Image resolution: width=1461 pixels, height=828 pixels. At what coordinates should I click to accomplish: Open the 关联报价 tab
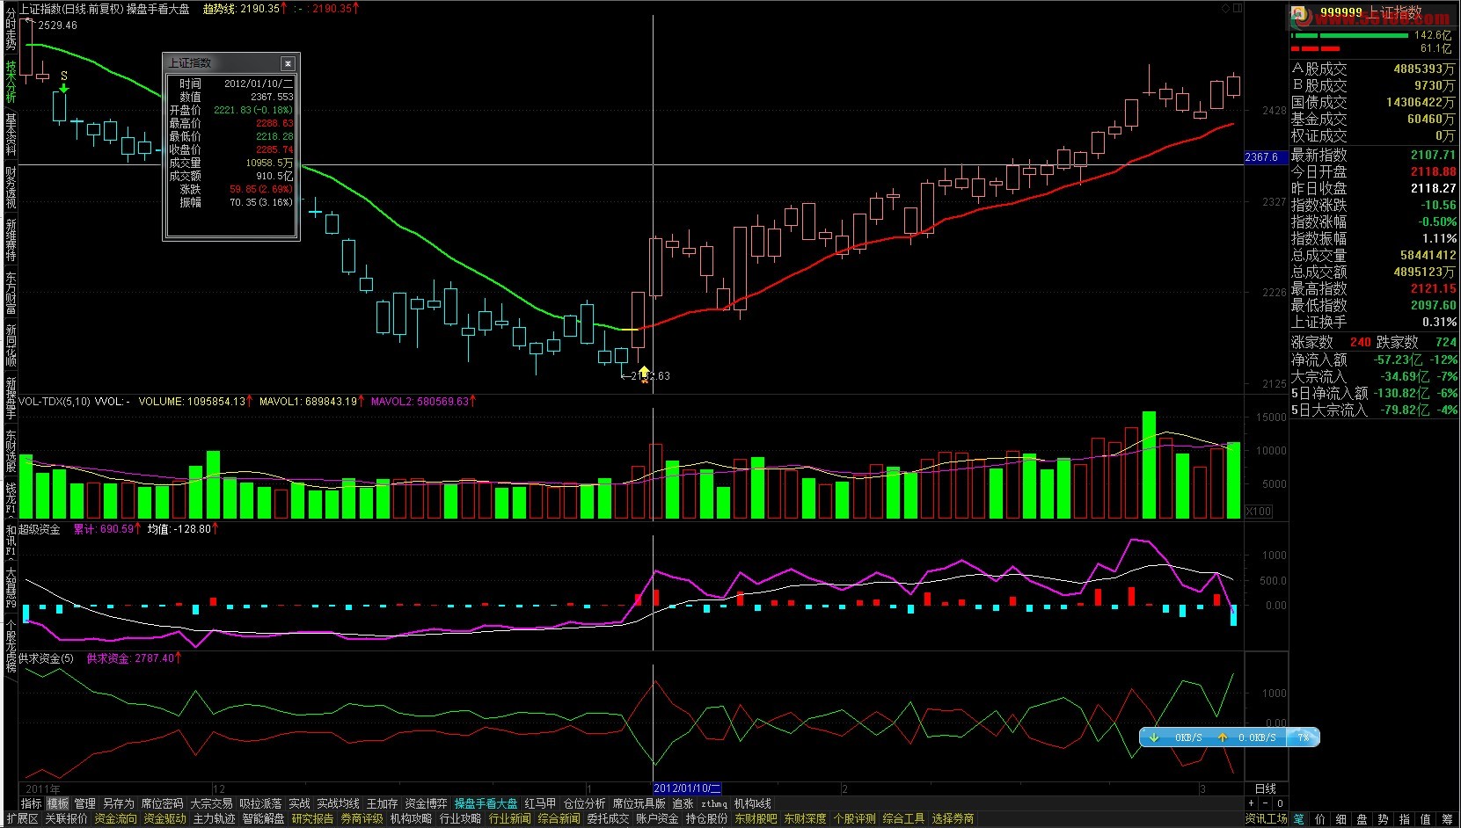pos(66,818)
